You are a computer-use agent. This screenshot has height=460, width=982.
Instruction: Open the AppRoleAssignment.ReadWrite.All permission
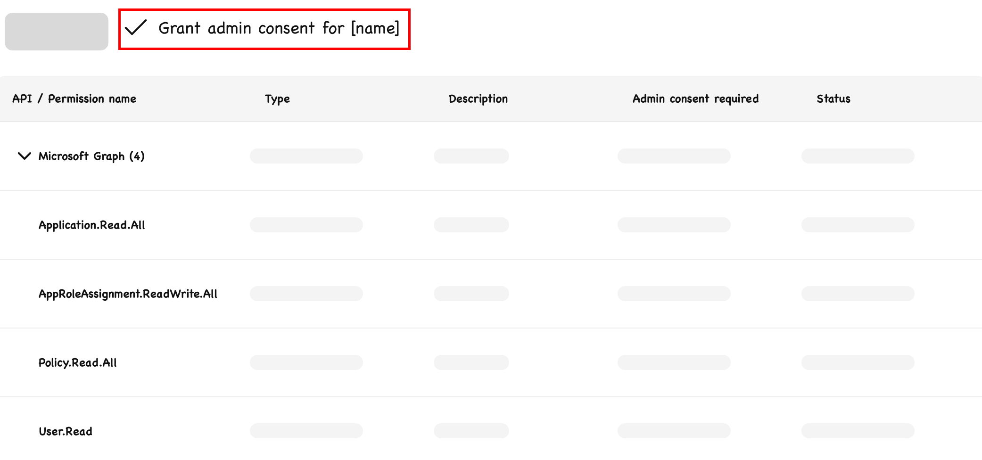[x=128, y=294]
